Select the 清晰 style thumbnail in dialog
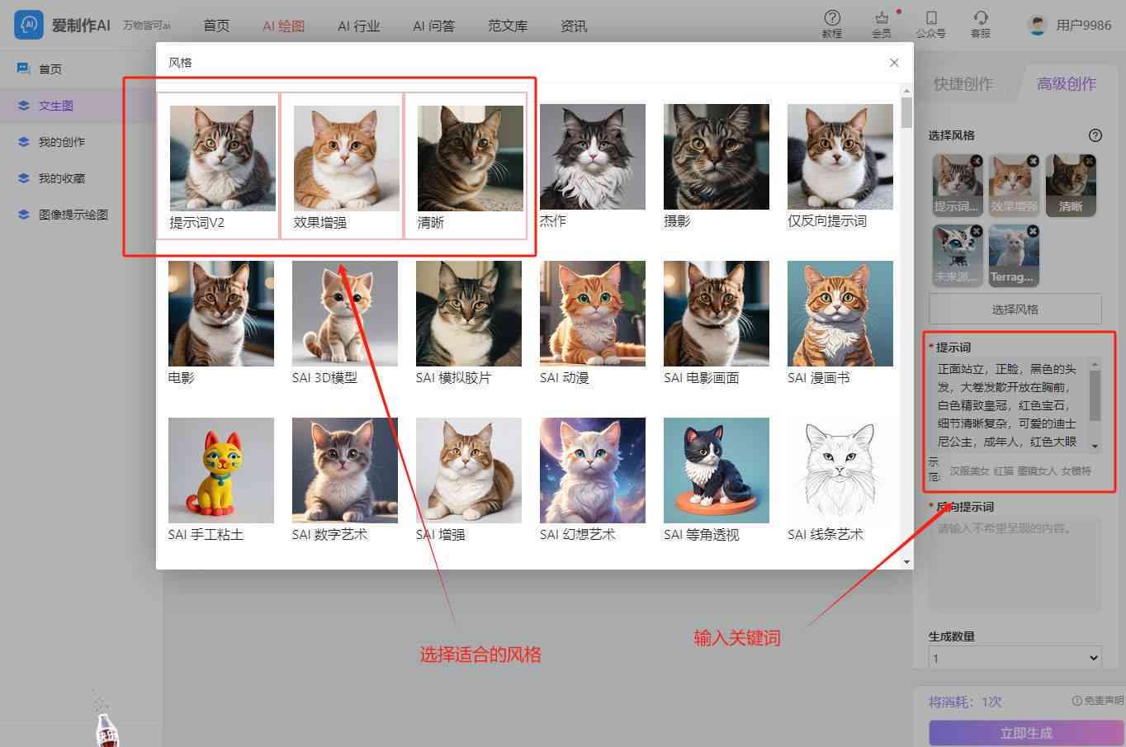1126x747 pixels. pos(471,158)
